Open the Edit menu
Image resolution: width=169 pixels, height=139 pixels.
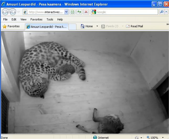click(x=14, y=19)
